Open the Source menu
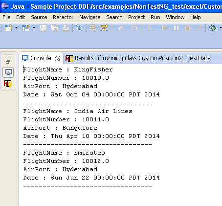The height and width of the screenshot is (206, 222). tap(39, 17)
